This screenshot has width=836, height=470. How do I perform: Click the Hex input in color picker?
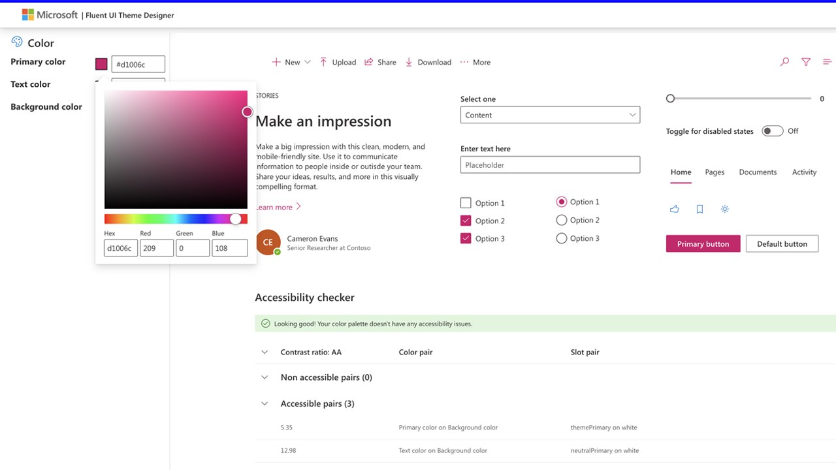(121, 248)
